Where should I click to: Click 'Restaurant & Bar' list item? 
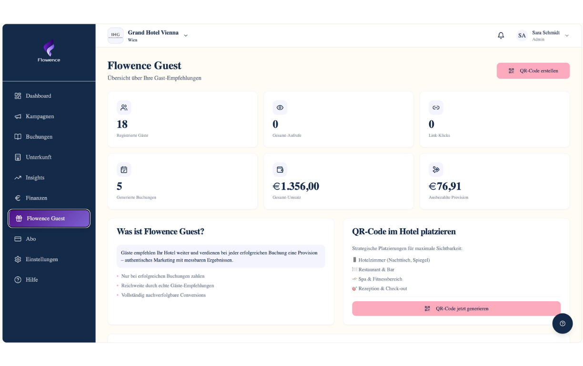[373, 270]
